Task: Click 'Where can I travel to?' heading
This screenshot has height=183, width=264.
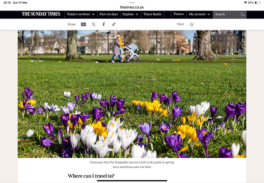Action: (91, 176)
